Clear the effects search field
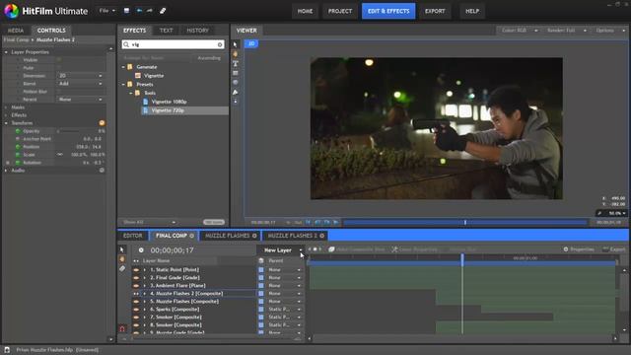The width and height of the screenshot is (631, 355). coord(220,44)
